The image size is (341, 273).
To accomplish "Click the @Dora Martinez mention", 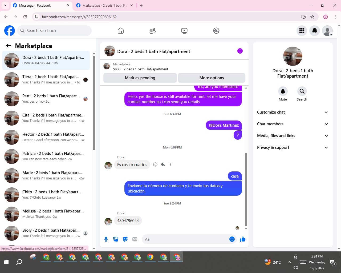I will click(x=224, y=125).
